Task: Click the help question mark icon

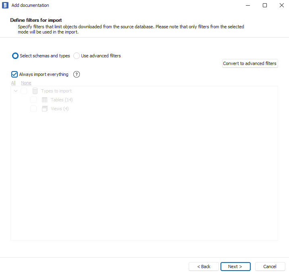Action: tap(77, 74)
